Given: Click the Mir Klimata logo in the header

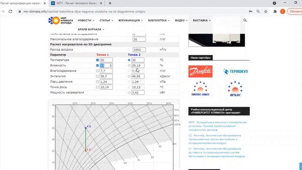Looking at the screenshot, I should [61, 20].
